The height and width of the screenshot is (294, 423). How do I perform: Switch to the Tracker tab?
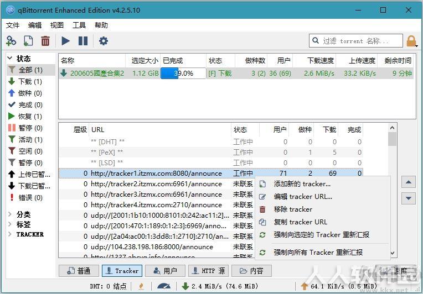click(x=122, y=271)
